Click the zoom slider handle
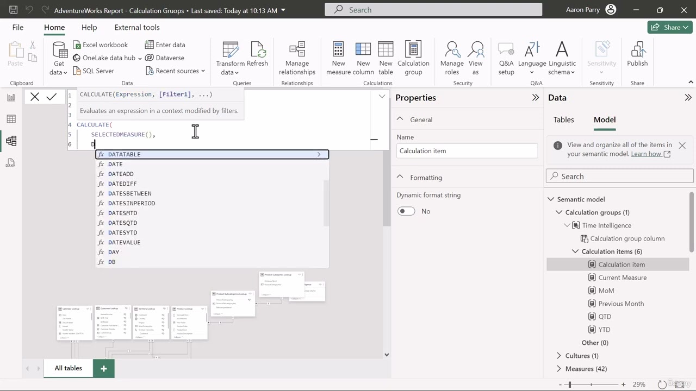The width and height of the screenshot is (696, 391). (570, 384)
